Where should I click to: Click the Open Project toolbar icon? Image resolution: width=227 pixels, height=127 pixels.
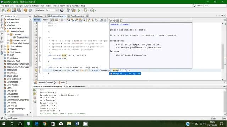[14, 10]
